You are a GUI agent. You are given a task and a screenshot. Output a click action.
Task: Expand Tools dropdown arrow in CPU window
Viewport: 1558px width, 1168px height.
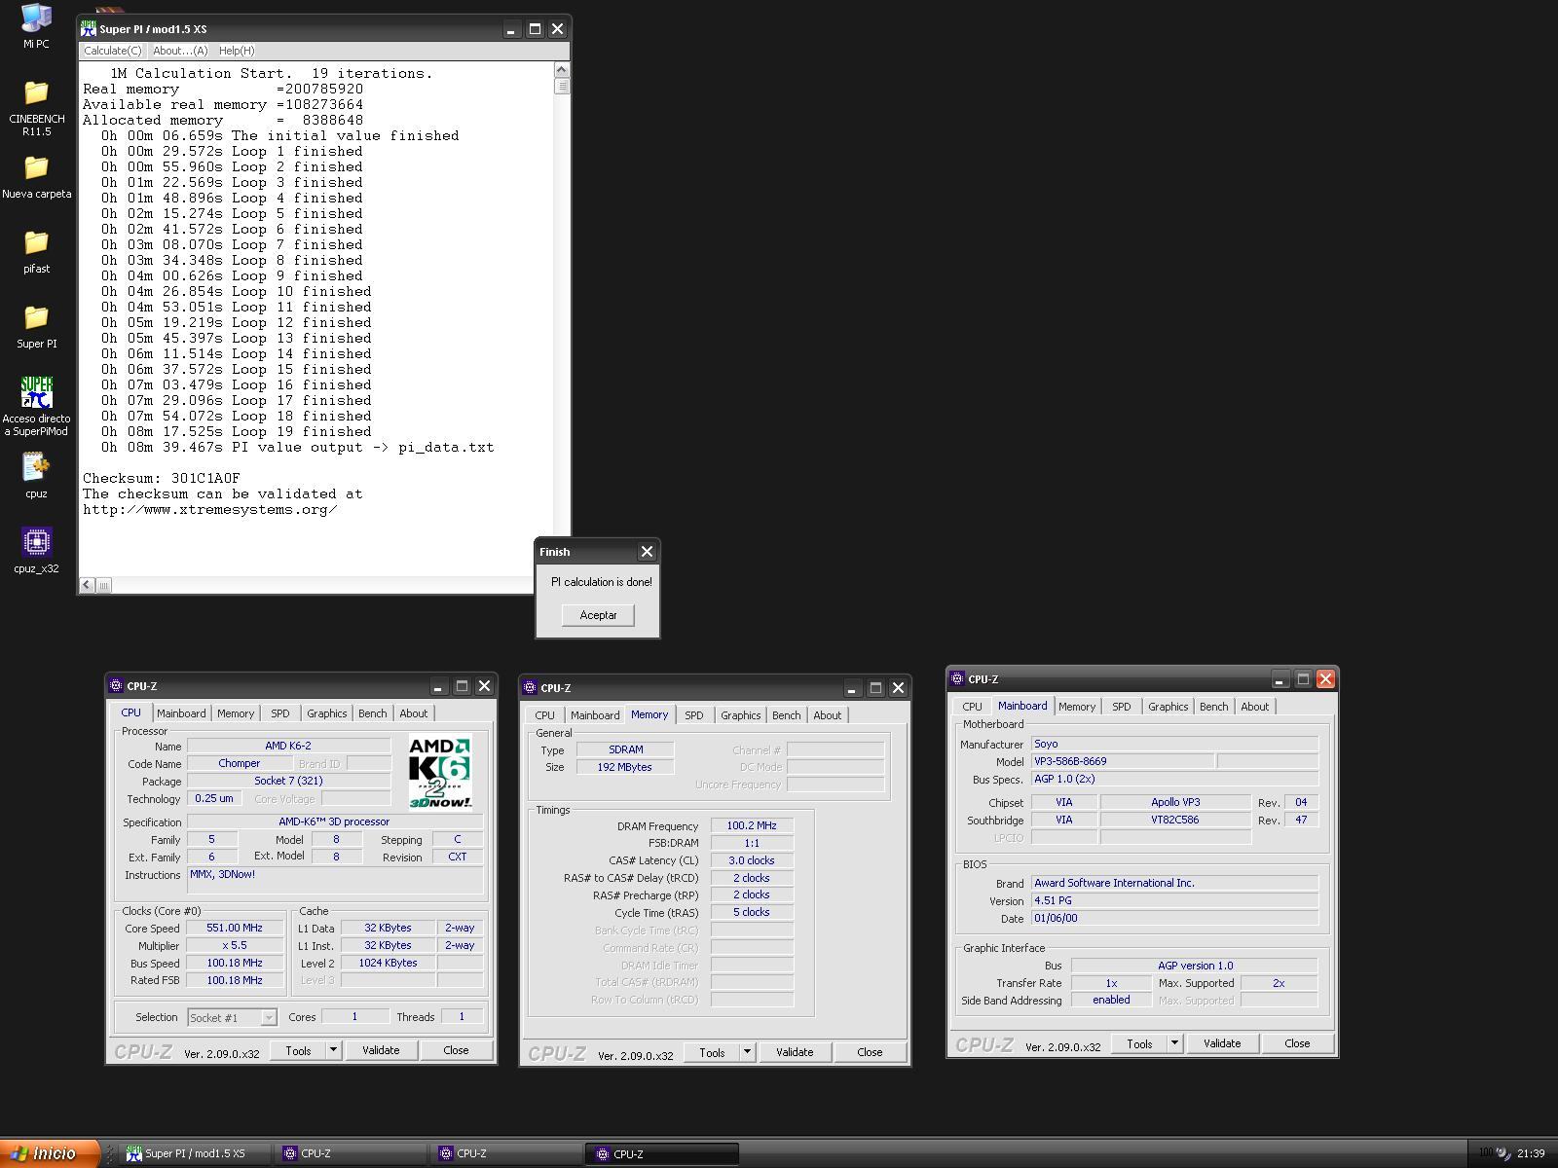[x=333, y=1050]
